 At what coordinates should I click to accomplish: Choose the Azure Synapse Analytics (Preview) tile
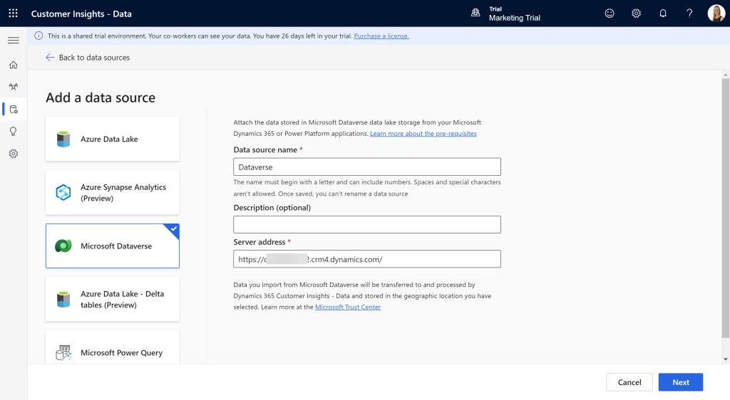coord(113,193)
